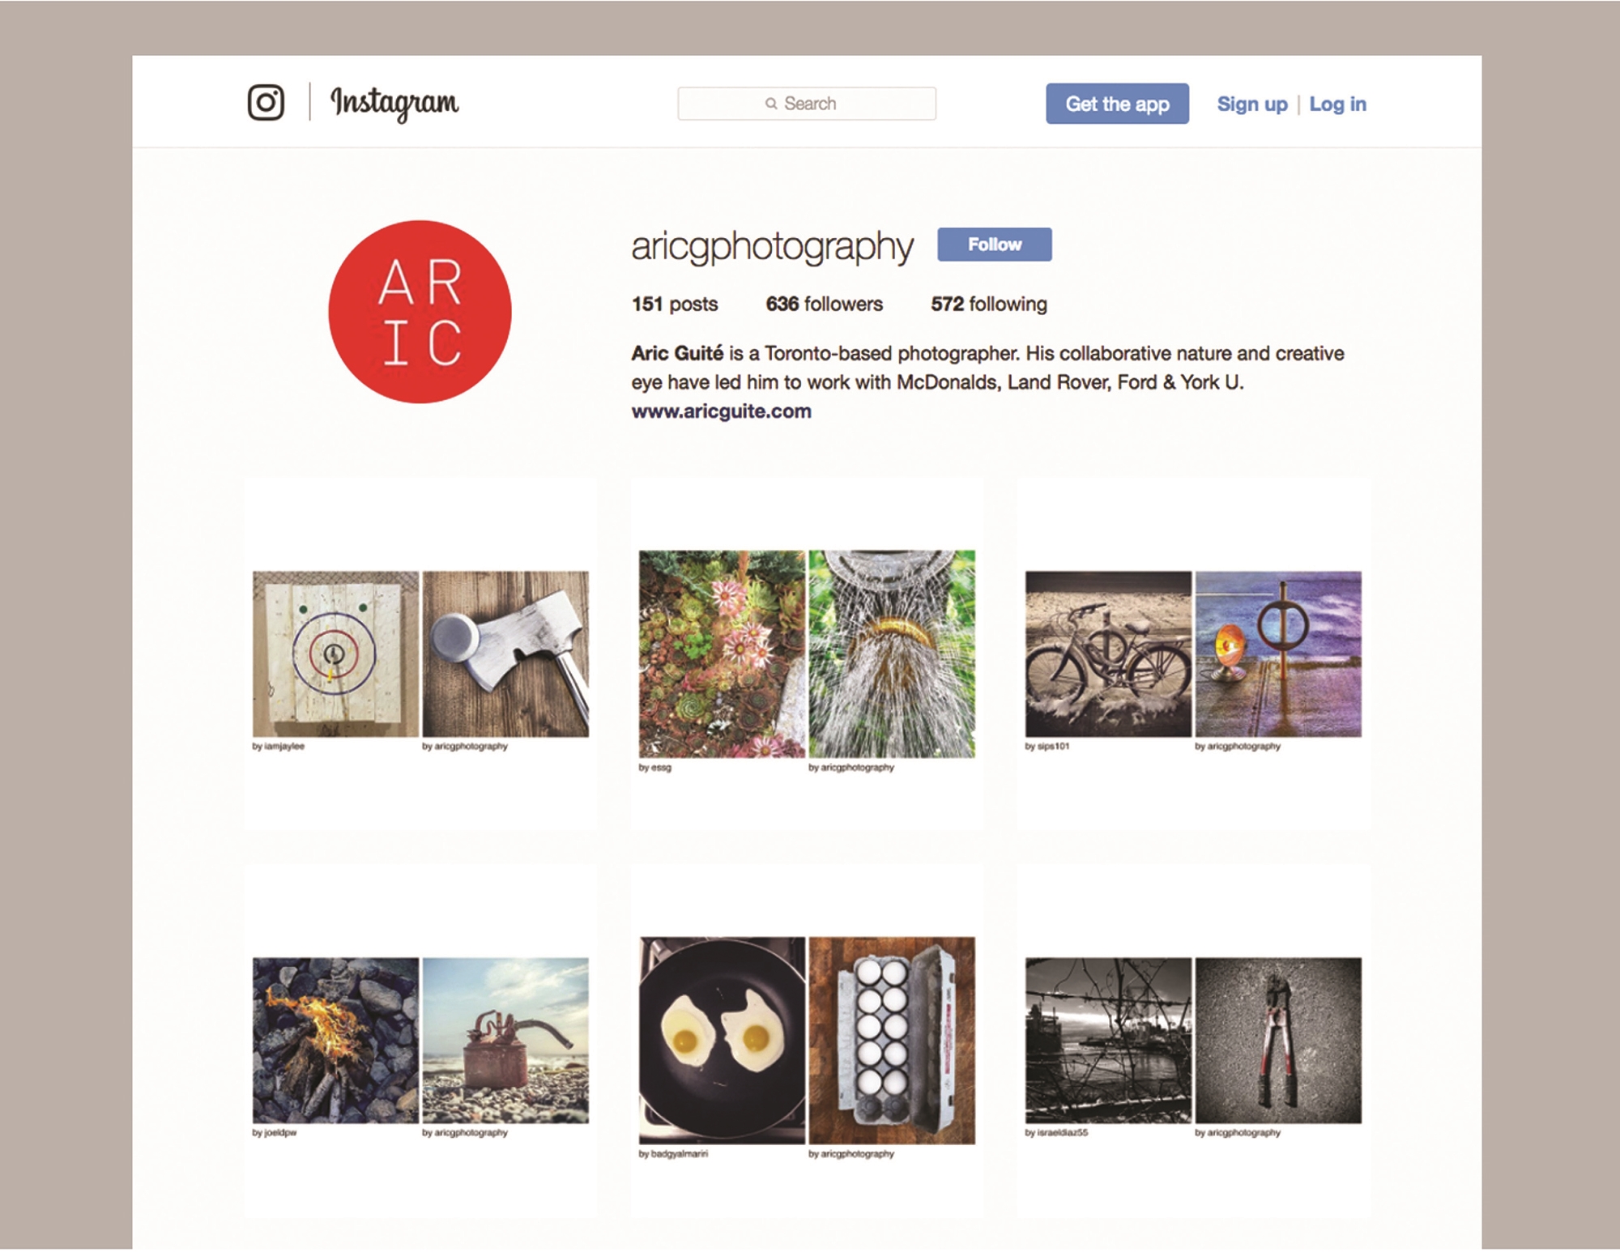
Task: Click the Instagram camera logo icon
Action: click(266, 103)
